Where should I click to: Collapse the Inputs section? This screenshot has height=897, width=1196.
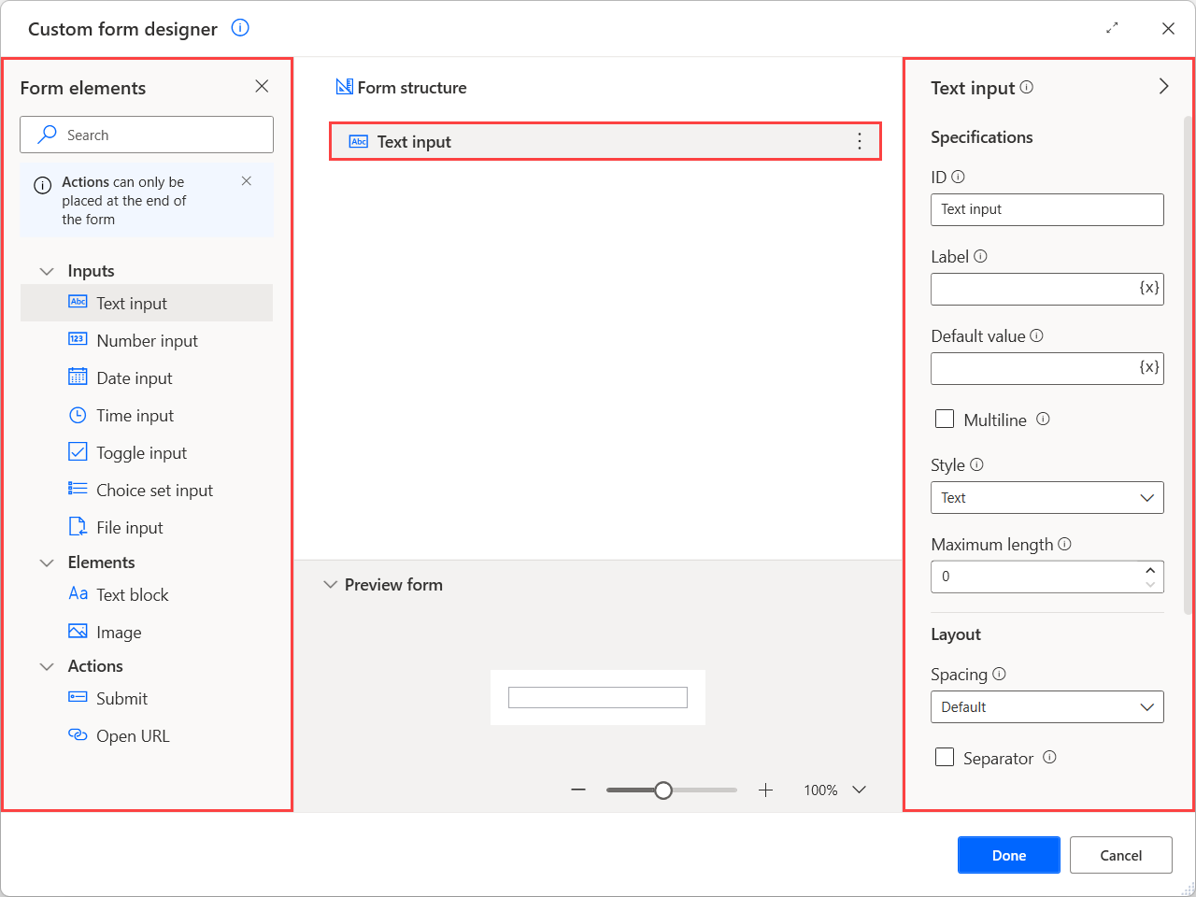click(x=47, y=270)
